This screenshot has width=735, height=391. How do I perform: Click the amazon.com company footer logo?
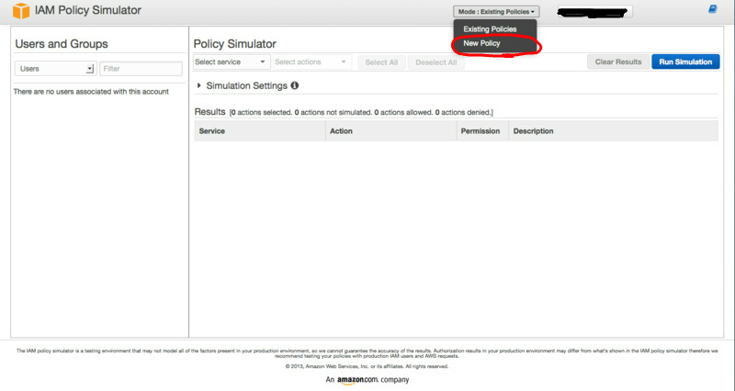click(367, 380)
